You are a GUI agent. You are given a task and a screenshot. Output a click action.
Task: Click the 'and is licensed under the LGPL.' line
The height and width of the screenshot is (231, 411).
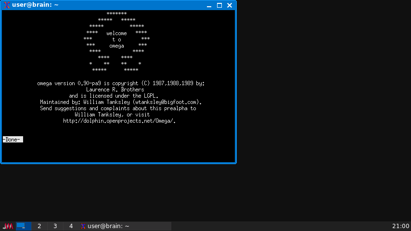point(114,96)
